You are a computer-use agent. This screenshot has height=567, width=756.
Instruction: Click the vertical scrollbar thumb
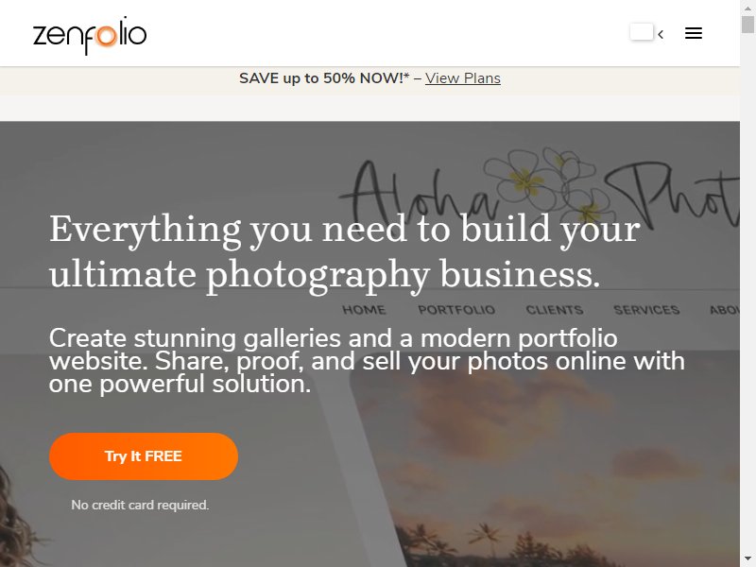tap(747, 25)
